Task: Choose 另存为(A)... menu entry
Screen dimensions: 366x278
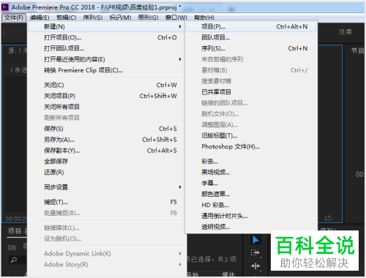Action: point(106,140)
